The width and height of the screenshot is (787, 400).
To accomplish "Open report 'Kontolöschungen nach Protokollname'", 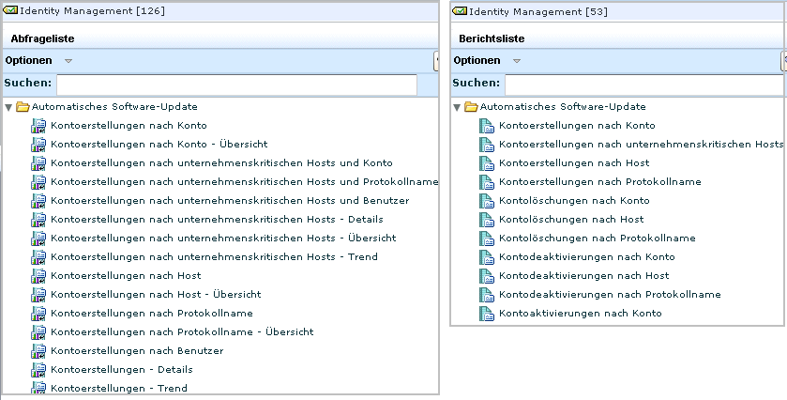I will [597, 238].
